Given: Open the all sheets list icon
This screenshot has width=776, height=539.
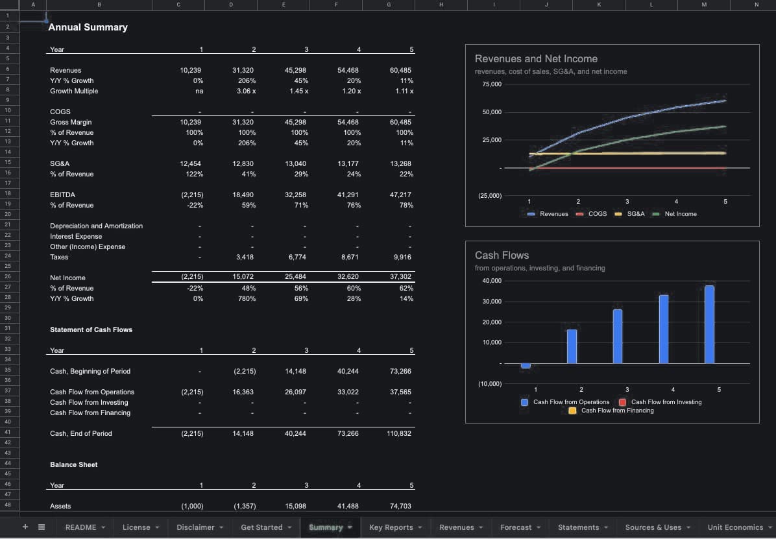Looking at the screenshot, I should pyautogui.click(x=42, y=527).
